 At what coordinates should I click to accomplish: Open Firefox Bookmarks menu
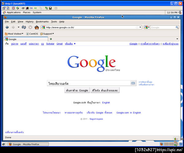(42, 22)
